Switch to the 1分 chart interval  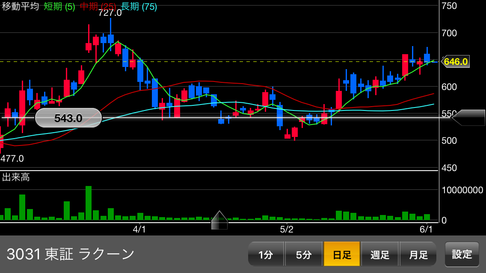(266, 255)
